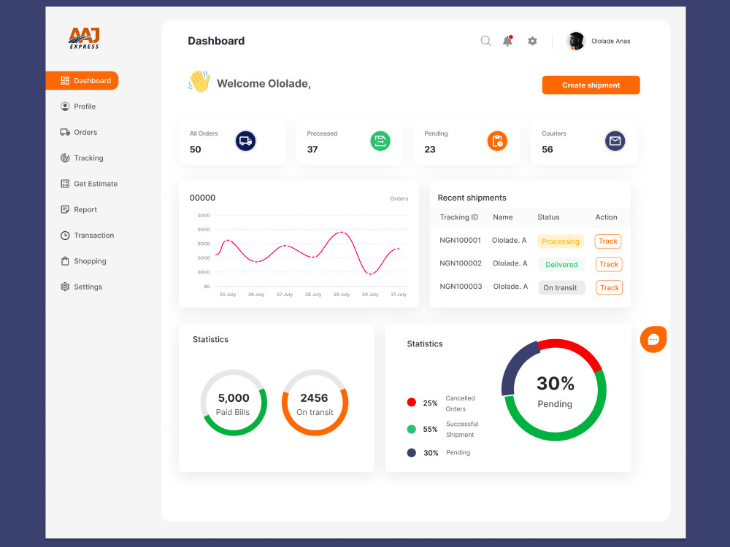Open Dashboard menu item label
The height and width of the screenshot is (547, 730).
[x=92, y=80]
